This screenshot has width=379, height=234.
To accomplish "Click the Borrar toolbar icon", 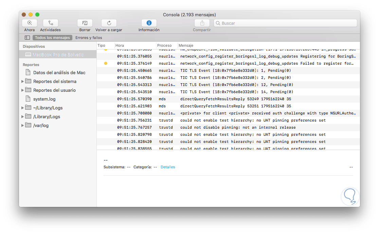I will (x=85, y=23).
